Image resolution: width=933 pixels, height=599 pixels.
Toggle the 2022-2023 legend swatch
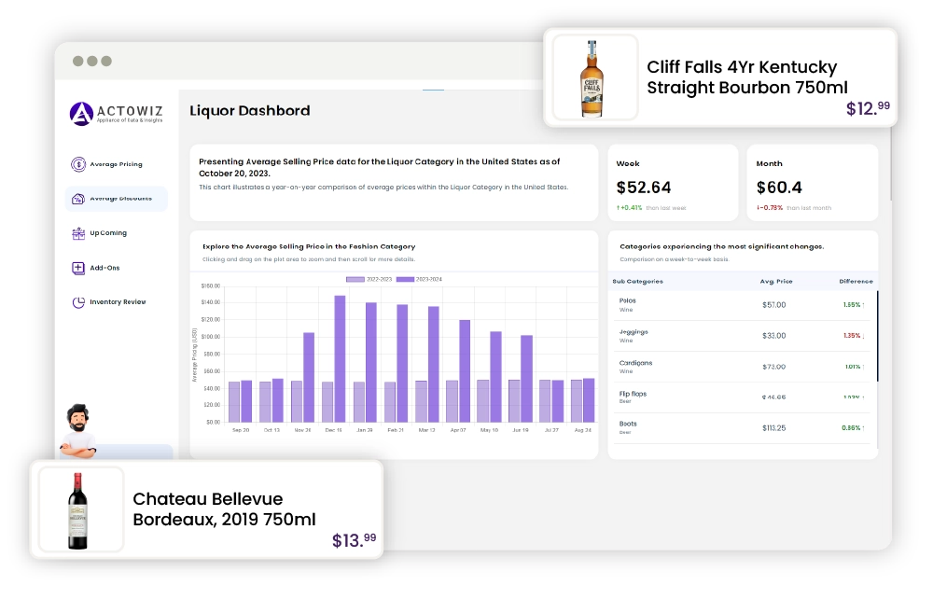[x=355, y=279]
